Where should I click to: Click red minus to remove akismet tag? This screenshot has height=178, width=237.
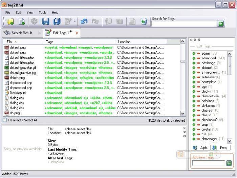(198, 68)
